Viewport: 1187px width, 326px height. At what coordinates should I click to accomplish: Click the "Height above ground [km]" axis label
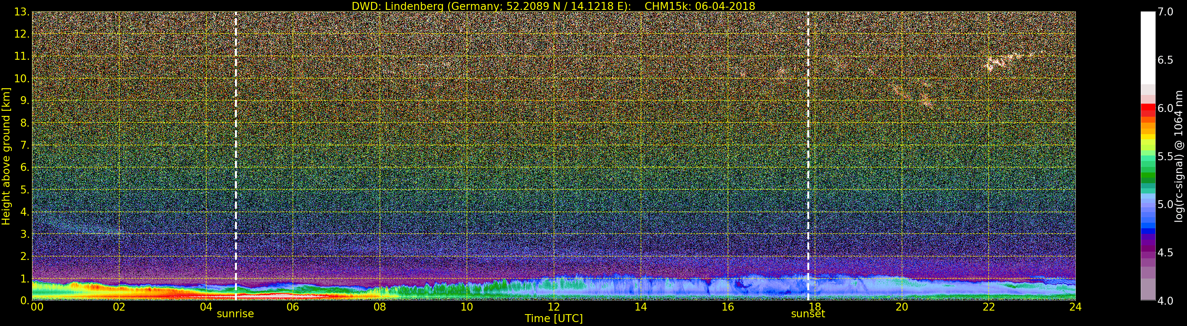pyautogui.click(x=6, y=156)
